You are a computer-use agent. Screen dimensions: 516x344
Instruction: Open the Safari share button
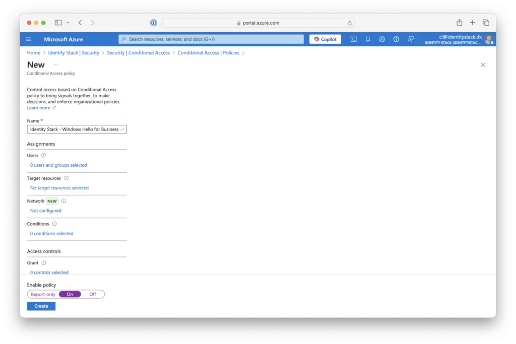(460, 22)
